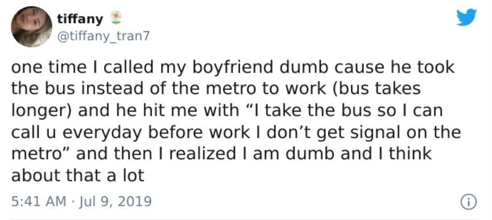
Task: Click the flower emoji beside tiffany
Action: click(x=116, y=18)
